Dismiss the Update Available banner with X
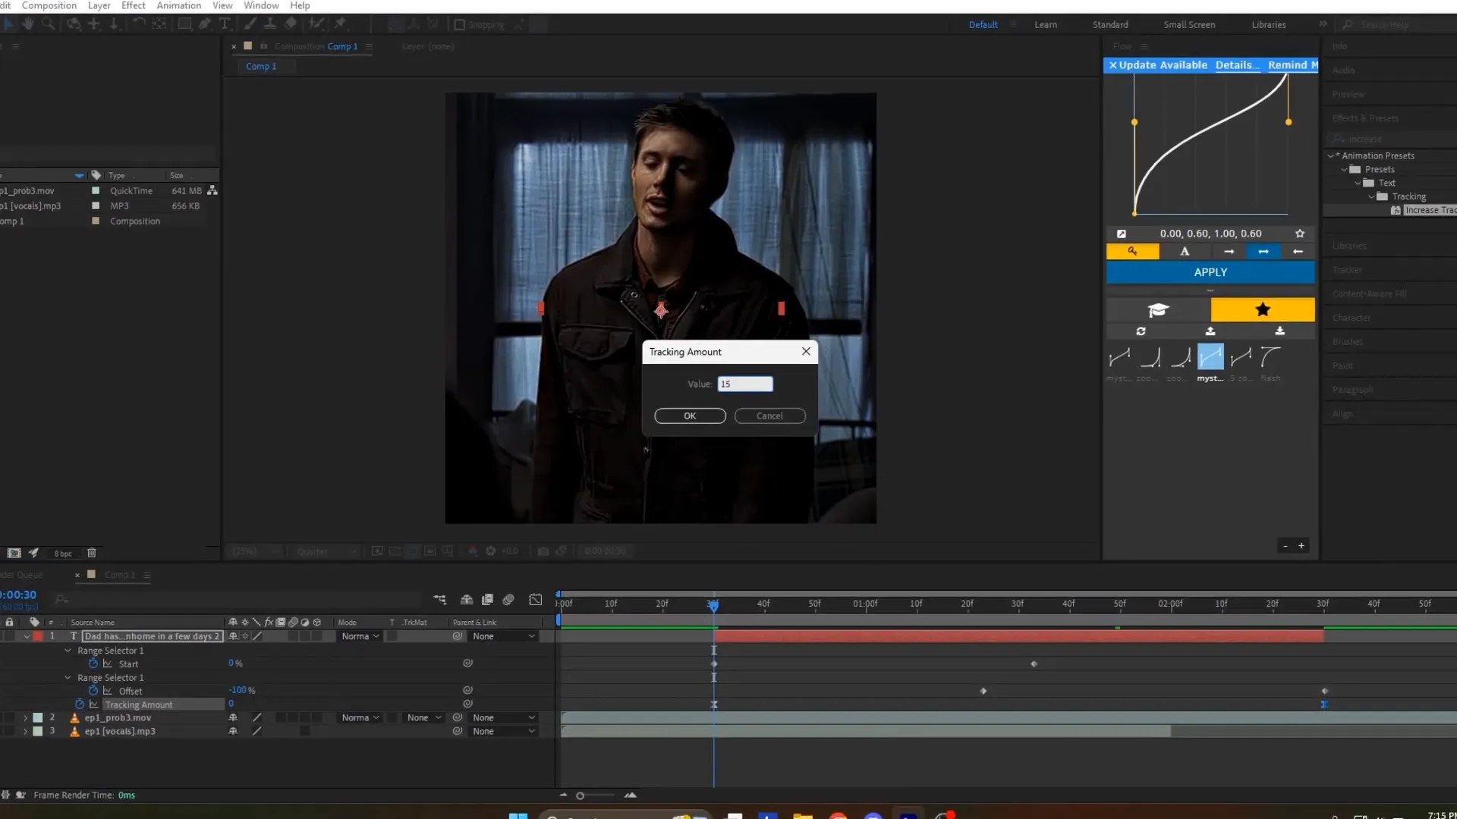 click(1112, 65)
